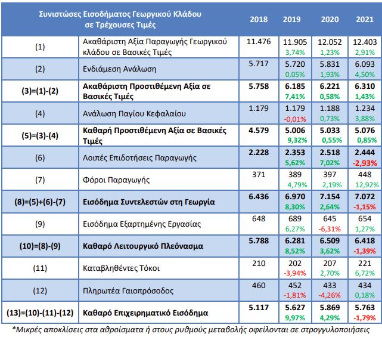This screenshot has height=337, width=382.
Task: Select the footnote about rounding deviations
Action: tap(191, 330)
